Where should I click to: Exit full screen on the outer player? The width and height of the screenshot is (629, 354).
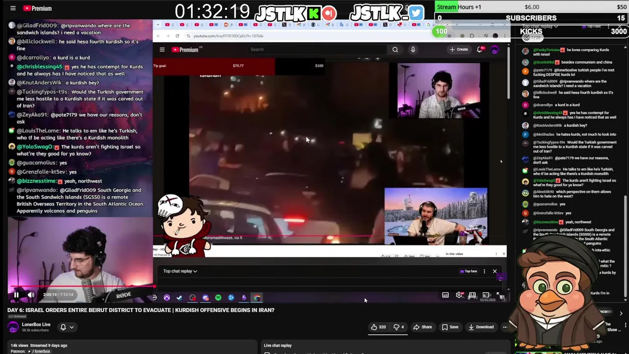(499, 295)
